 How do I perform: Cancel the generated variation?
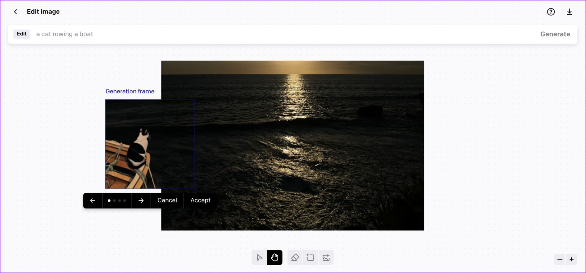pyautogui.click(x=167, y=200)
